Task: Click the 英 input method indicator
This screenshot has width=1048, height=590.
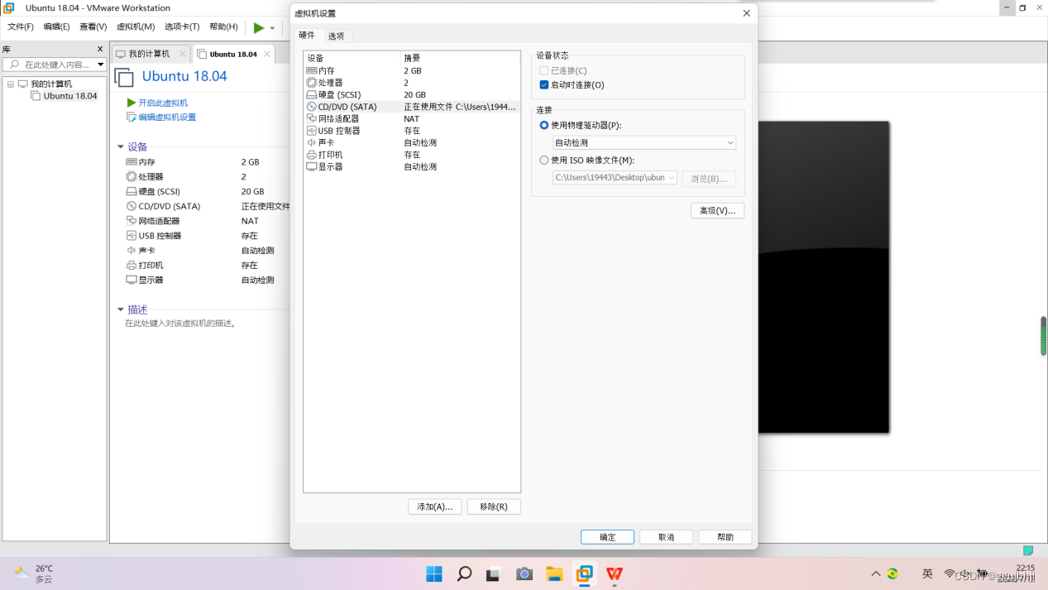Action: coord(927,573)
